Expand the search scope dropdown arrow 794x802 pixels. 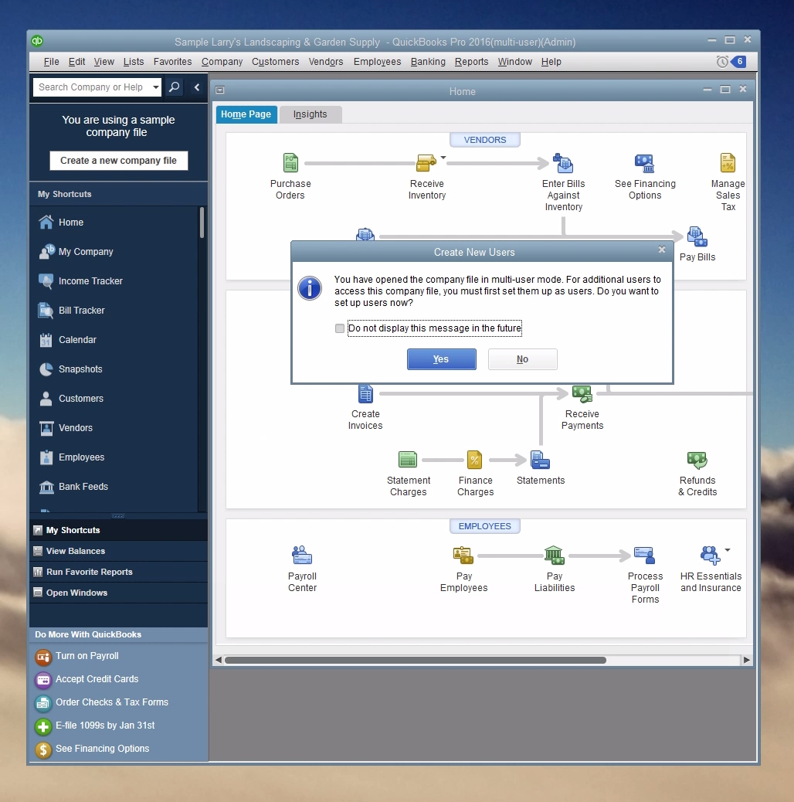(155, 87)
